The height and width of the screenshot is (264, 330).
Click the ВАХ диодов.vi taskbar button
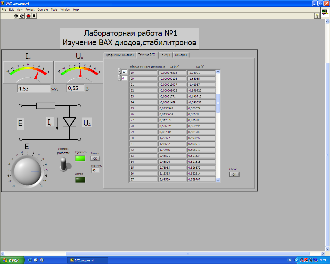click(88, 260)
